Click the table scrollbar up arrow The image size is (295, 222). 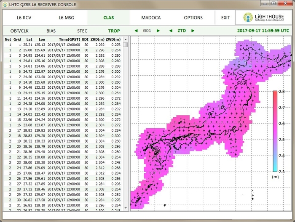pyautogui.click(x=126, y=39)
